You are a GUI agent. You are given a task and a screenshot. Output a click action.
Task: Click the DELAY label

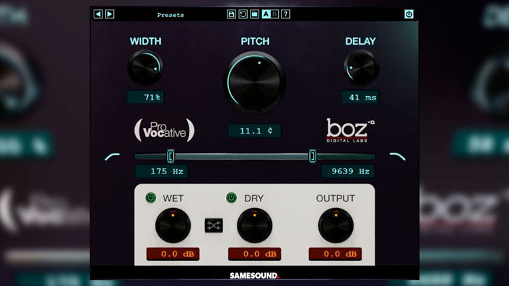(x=360, y=41)
